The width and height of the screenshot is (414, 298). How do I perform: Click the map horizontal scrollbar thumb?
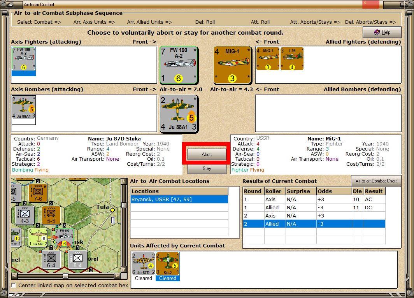[x=65, y=276]
